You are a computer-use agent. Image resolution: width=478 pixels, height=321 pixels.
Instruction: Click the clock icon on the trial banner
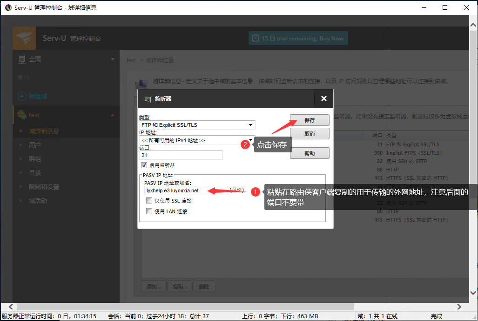[256, 38]
